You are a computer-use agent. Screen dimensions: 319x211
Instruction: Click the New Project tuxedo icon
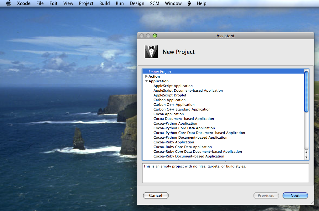151,52
